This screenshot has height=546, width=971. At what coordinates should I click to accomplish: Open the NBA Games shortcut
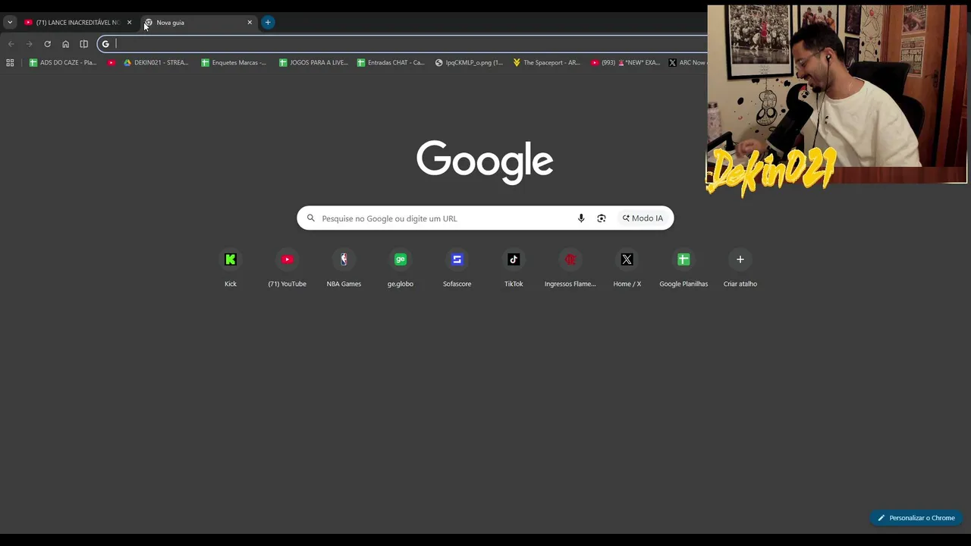[x=344, y=268]
